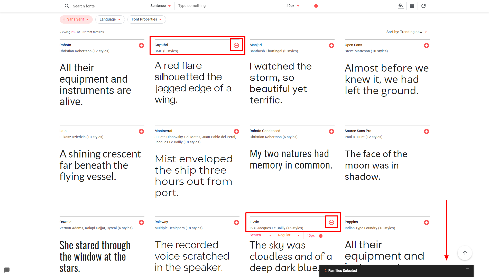Viewport: 489px width, 277px height.
Task: Open the Montserrat font family page
Action: [x=163, y=131]
